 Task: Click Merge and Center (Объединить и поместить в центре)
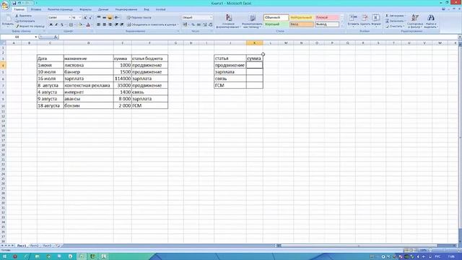tap(152, 25)
